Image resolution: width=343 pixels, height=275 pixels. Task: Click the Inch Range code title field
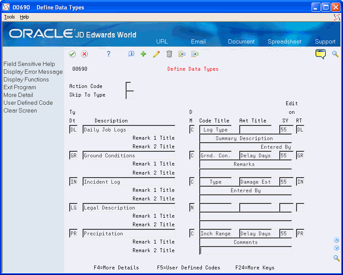(x=216, y=233)
